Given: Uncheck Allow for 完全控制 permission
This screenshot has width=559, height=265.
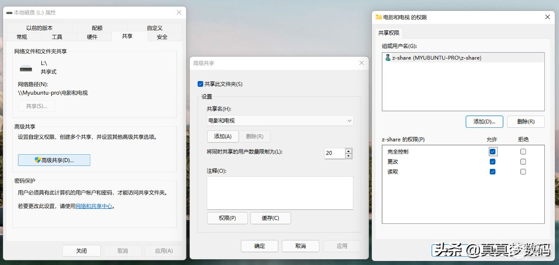Looking at the screenshot, I should [493, 152].
